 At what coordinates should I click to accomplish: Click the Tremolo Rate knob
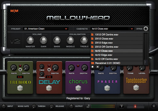click(x=14, y=68)
